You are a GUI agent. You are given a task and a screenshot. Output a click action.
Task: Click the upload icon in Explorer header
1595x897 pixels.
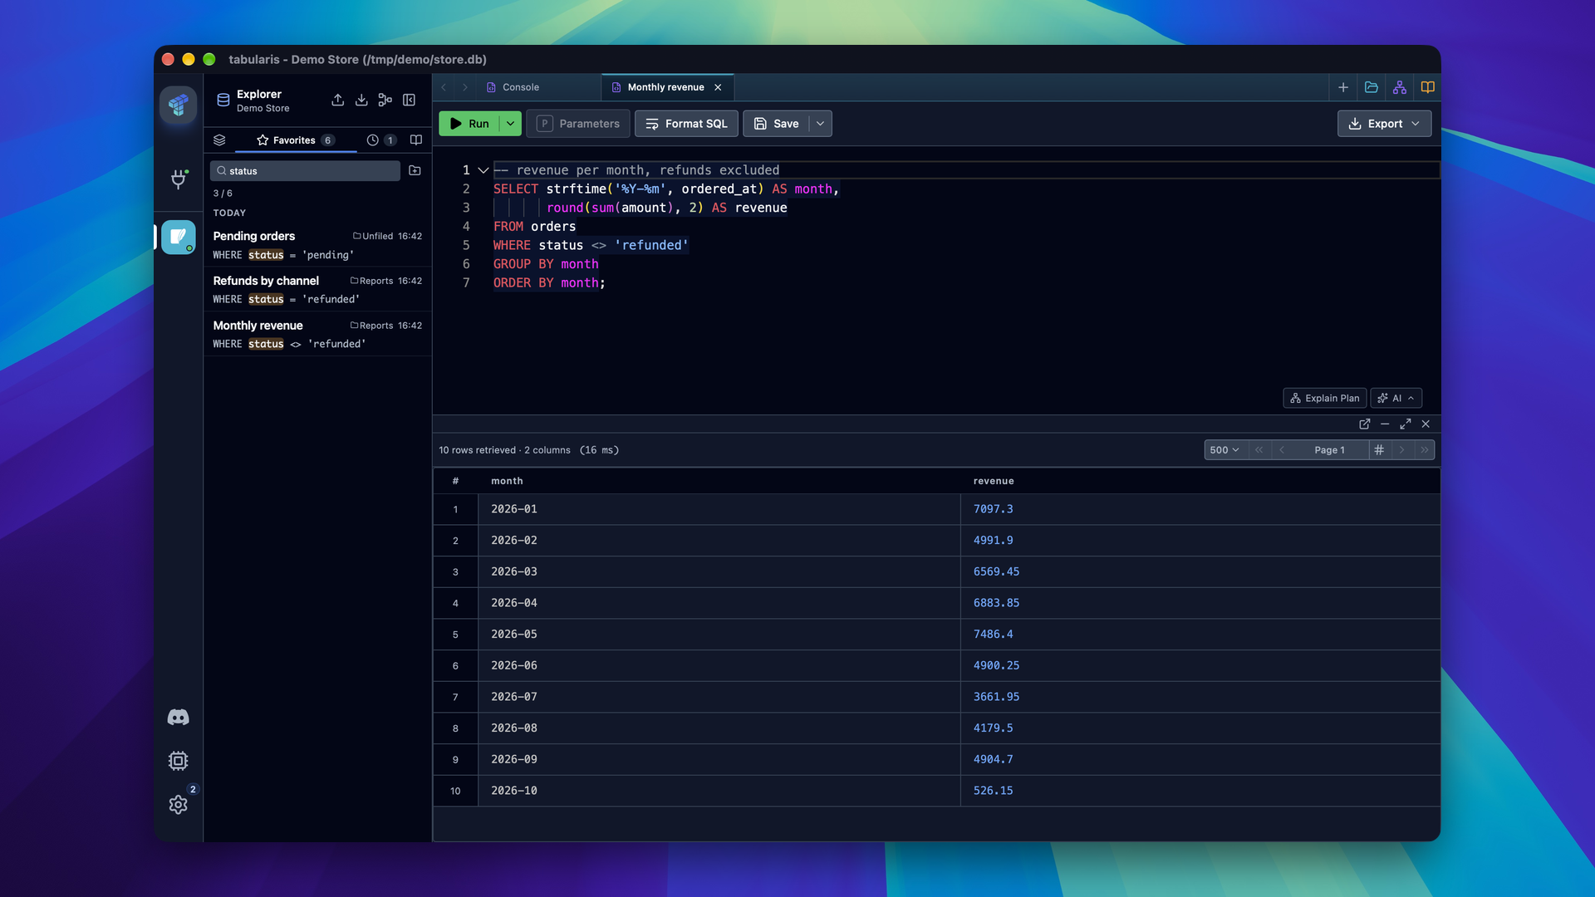pos(337,100)
